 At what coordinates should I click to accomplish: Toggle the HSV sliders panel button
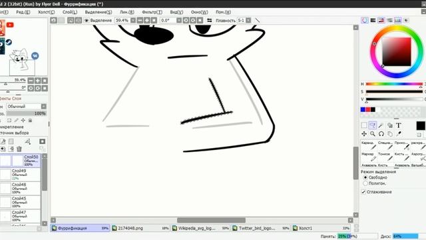click(x=381, y=21)
